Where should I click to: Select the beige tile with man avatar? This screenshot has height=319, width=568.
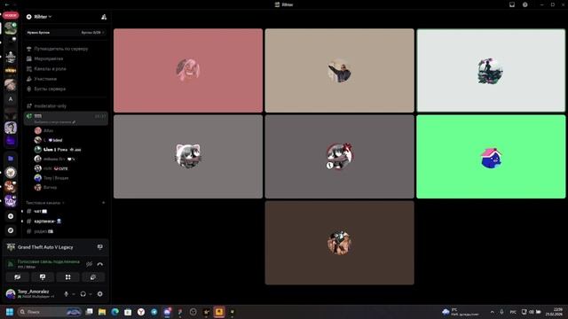click(x=339, y=71)
